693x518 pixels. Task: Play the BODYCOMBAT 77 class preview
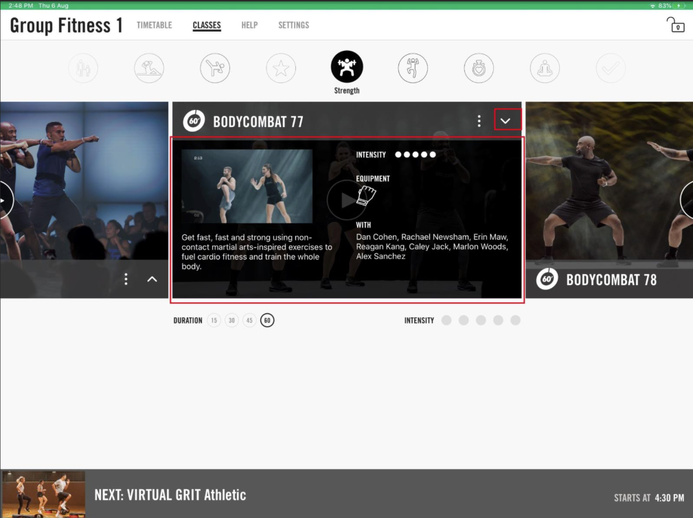point(346,200)
